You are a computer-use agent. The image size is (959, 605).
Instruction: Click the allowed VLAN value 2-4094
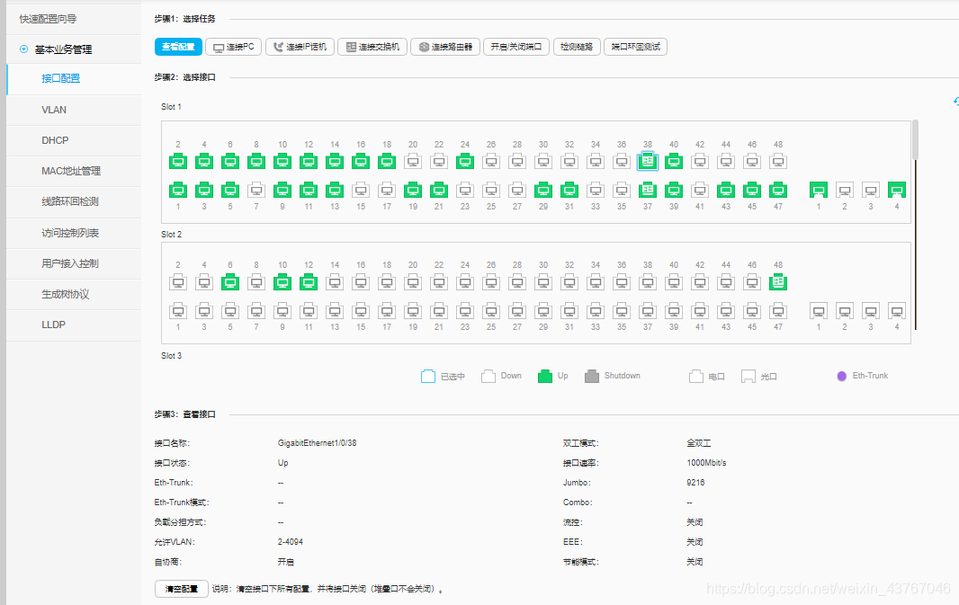[x=290, y=542]
